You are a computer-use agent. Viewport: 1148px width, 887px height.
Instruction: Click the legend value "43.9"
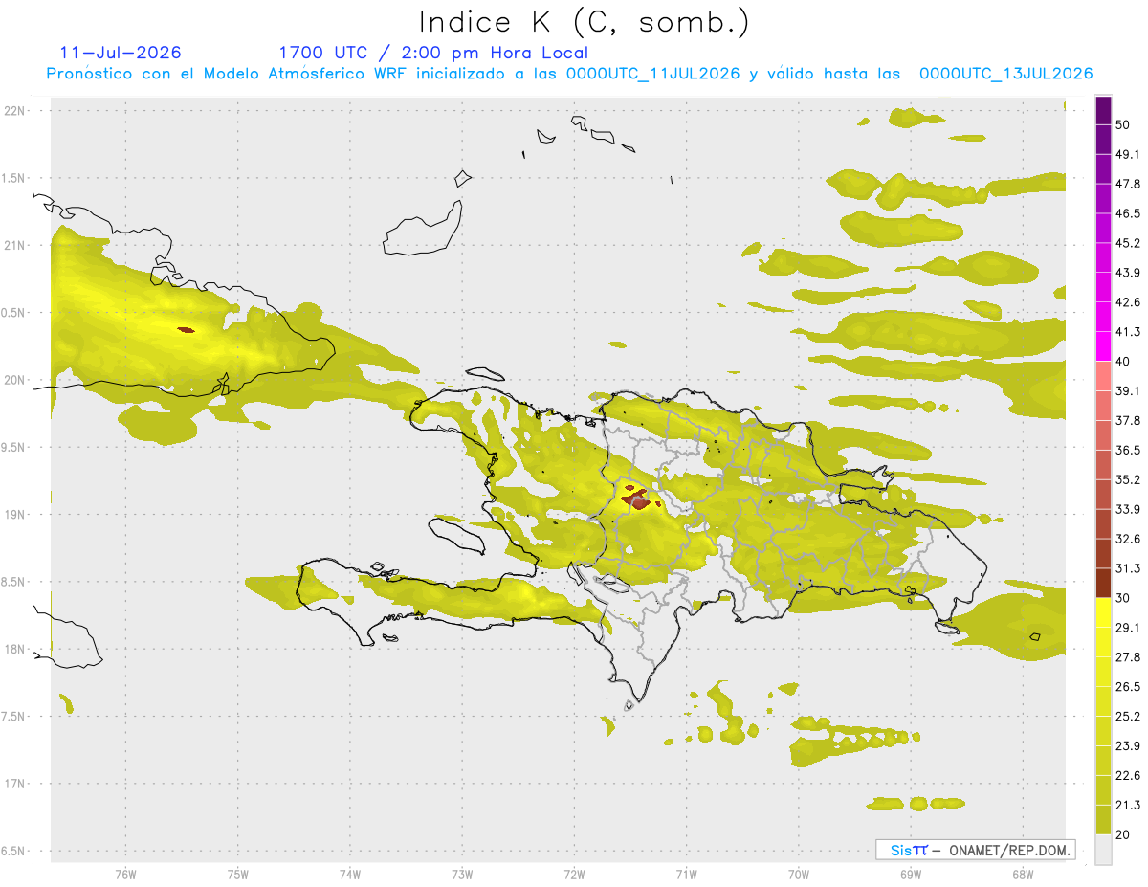pos(1128,273)
